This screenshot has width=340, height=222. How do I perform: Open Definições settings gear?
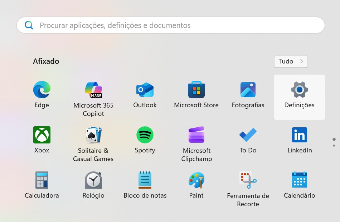(300, 90)
